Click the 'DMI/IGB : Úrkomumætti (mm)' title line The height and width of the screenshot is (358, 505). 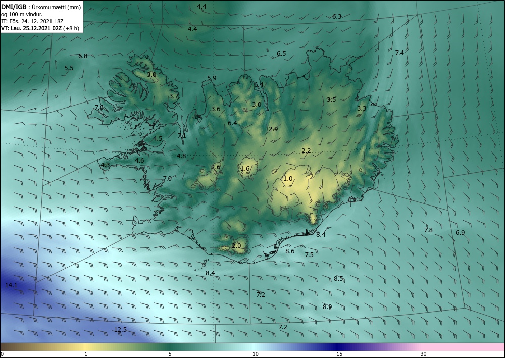point(41,6)
